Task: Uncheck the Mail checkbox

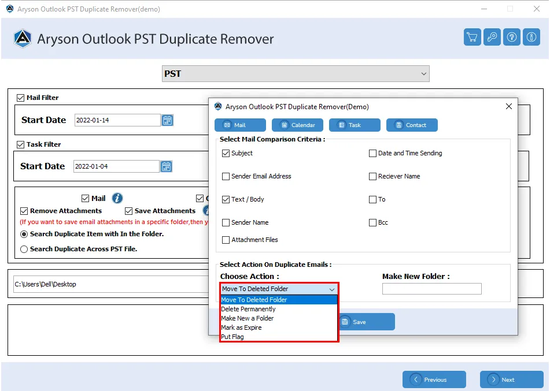Action: pyautogui.click(x=85, y=199)
